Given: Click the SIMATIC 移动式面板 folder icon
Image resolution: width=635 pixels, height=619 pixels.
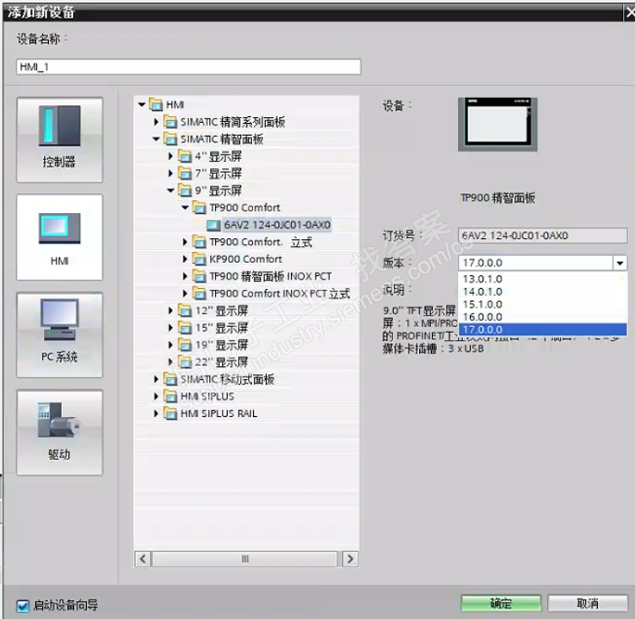Looking at the screenshot, I should tap(170, 379).
